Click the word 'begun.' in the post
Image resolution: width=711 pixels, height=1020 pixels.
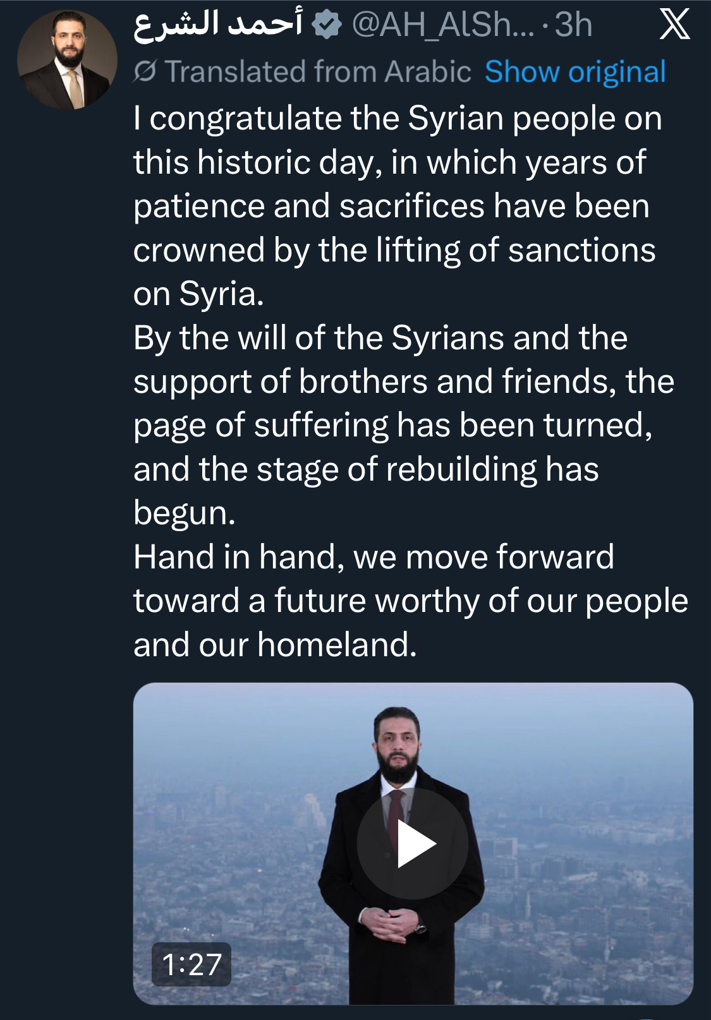pos(184,513)
